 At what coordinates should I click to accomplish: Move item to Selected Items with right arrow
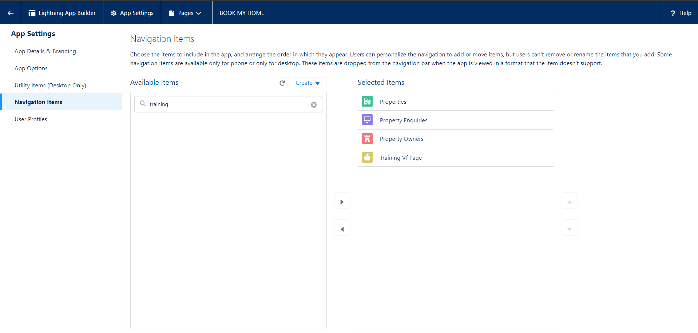point(342,202)
